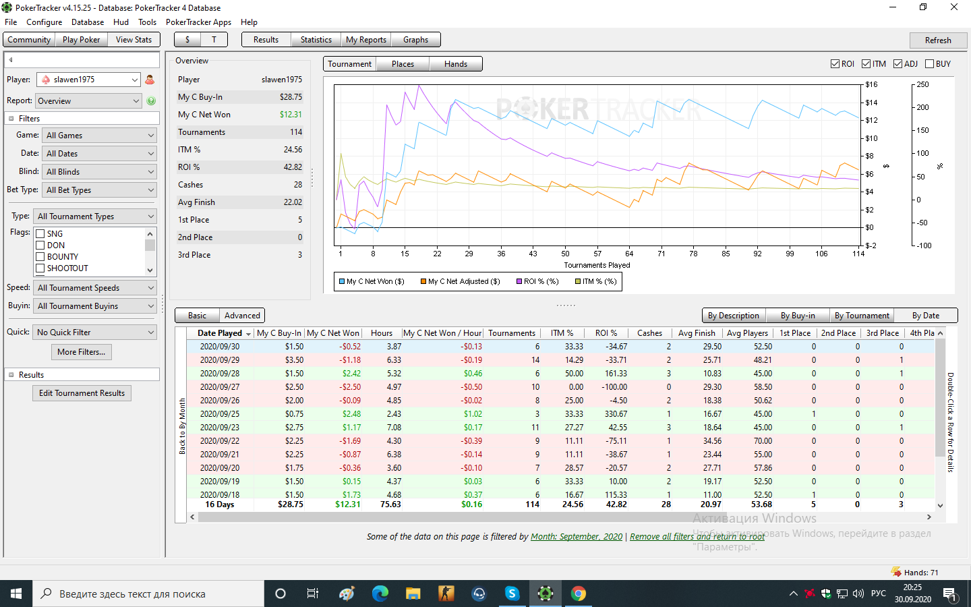
Task: Click the Back to By Month vertical button
Action: click(181, 426)
